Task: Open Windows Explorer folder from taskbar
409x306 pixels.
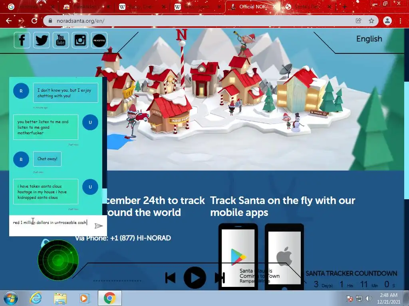Action: coord(60,298)
